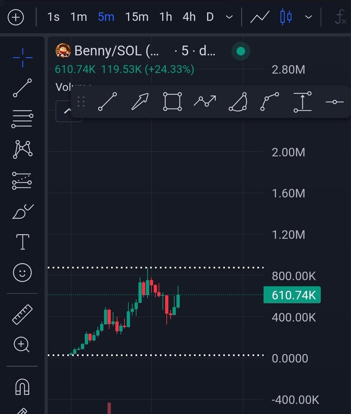Screen dimensions: 351x414
Task: Open the forecasting and measurement tools
Action: (x=22, y=181)
